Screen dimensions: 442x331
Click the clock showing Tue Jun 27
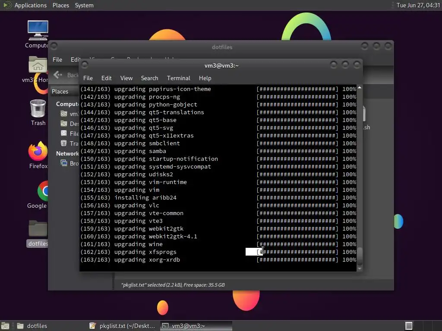pyautogui.click(x=418, y=5)
